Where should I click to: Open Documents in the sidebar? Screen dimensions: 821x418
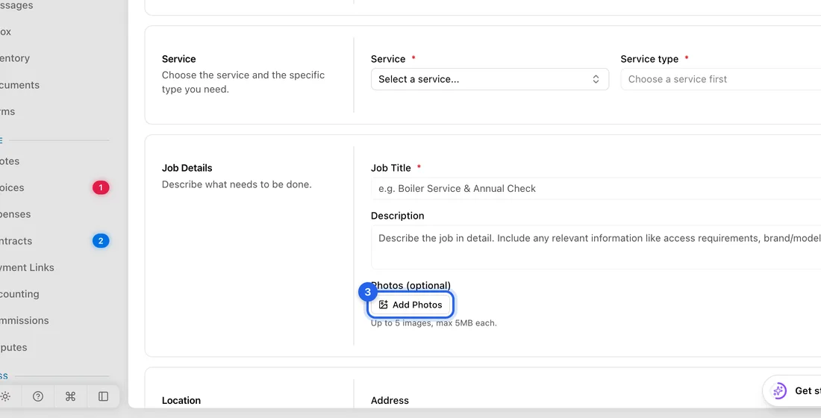coord(19,85)
